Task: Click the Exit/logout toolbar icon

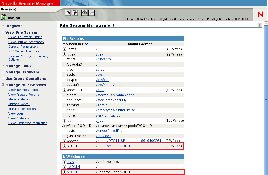Action: coord(75,13)
